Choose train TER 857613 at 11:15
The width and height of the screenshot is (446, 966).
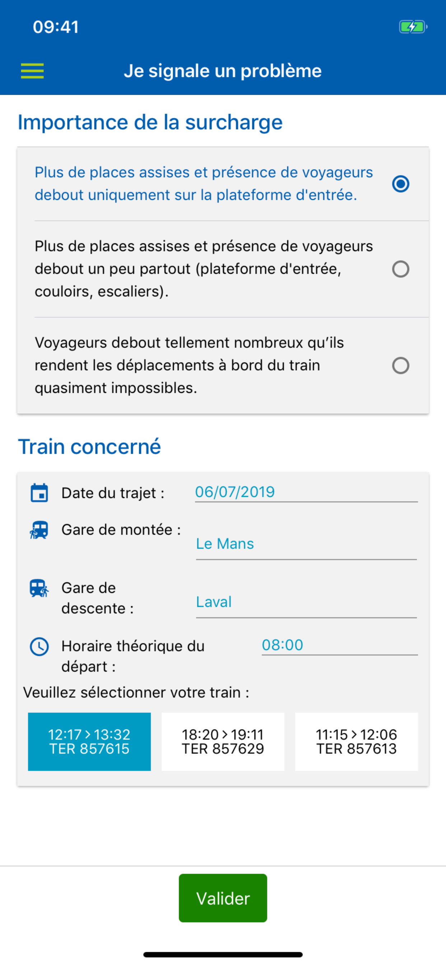click(x=356, y=741)
